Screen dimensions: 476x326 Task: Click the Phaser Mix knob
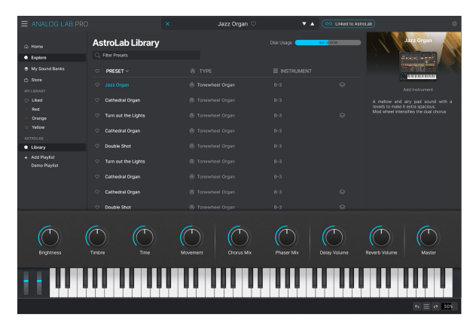286,237
